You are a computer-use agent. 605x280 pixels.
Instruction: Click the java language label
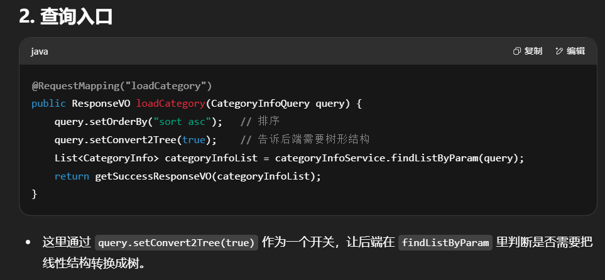tap(40, 51)
